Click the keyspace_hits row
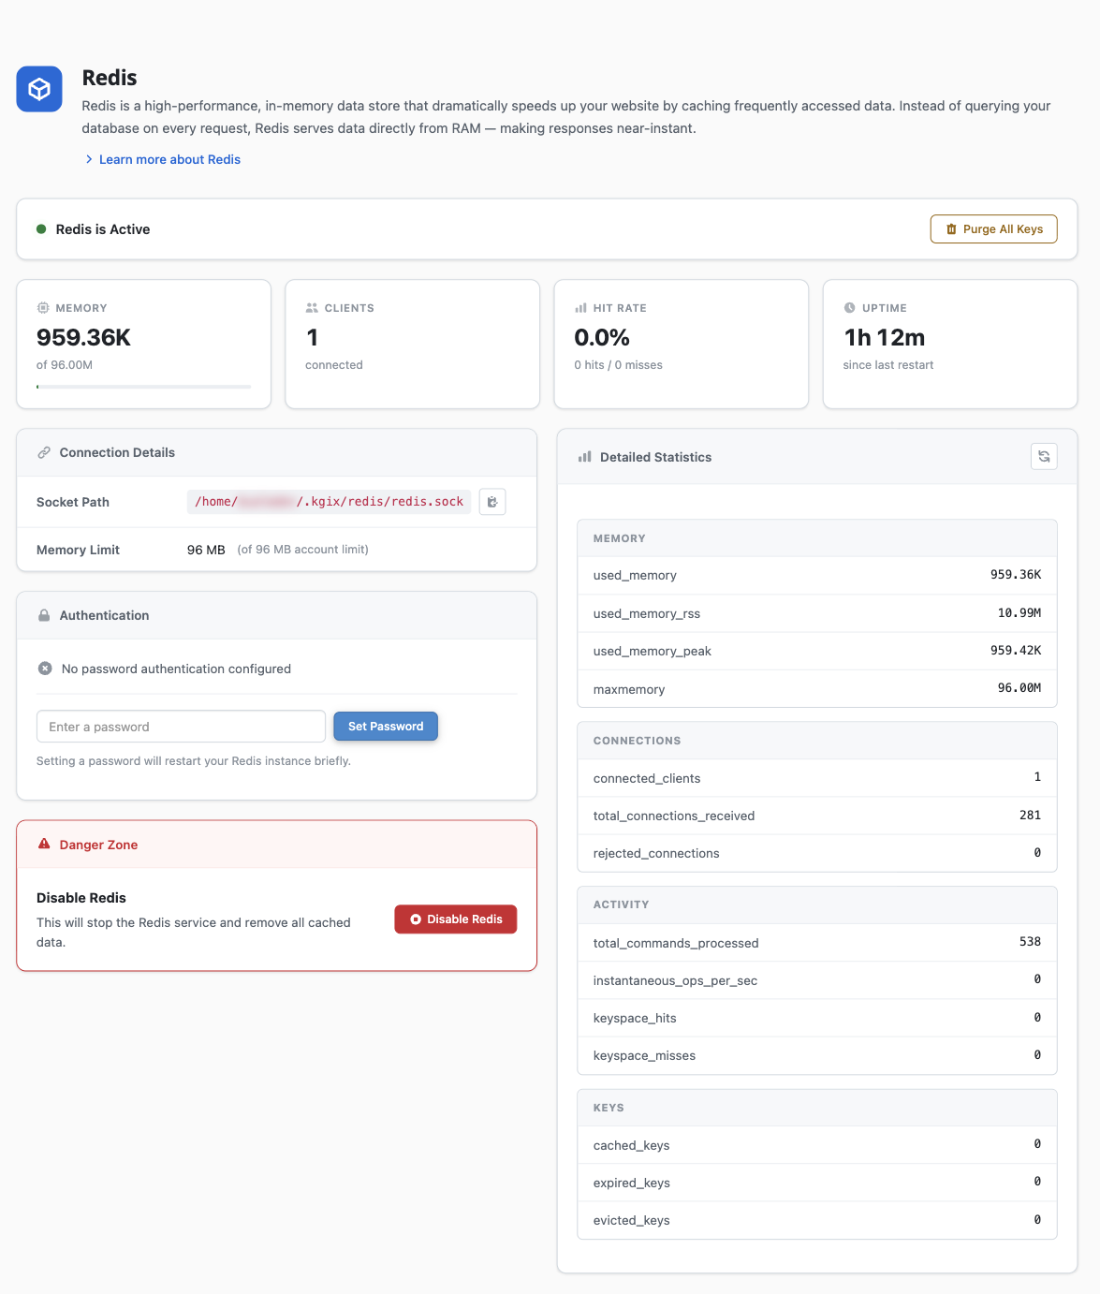The width and height of the screenshot is (1100, 1294). (817, 1018)
